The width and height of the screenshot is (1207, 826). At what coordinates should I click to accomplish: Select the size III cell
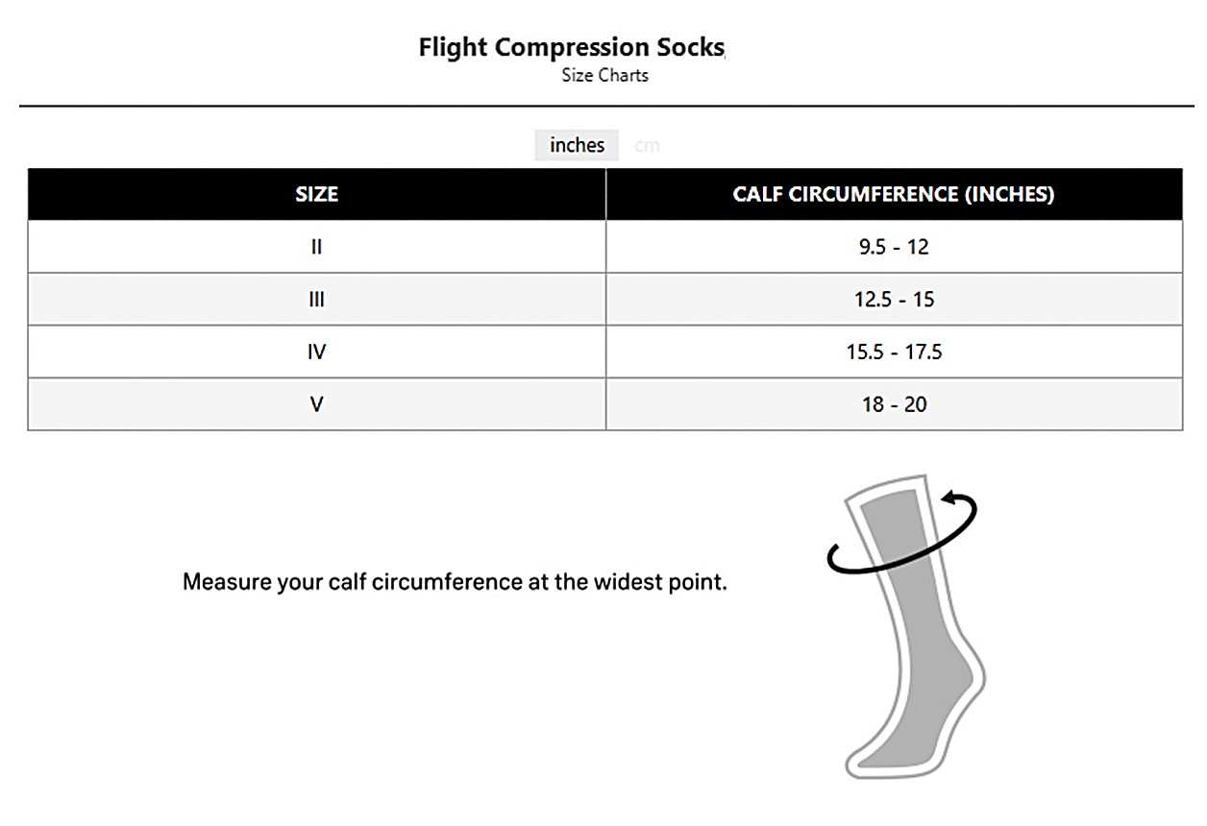(x=316, y=300)
